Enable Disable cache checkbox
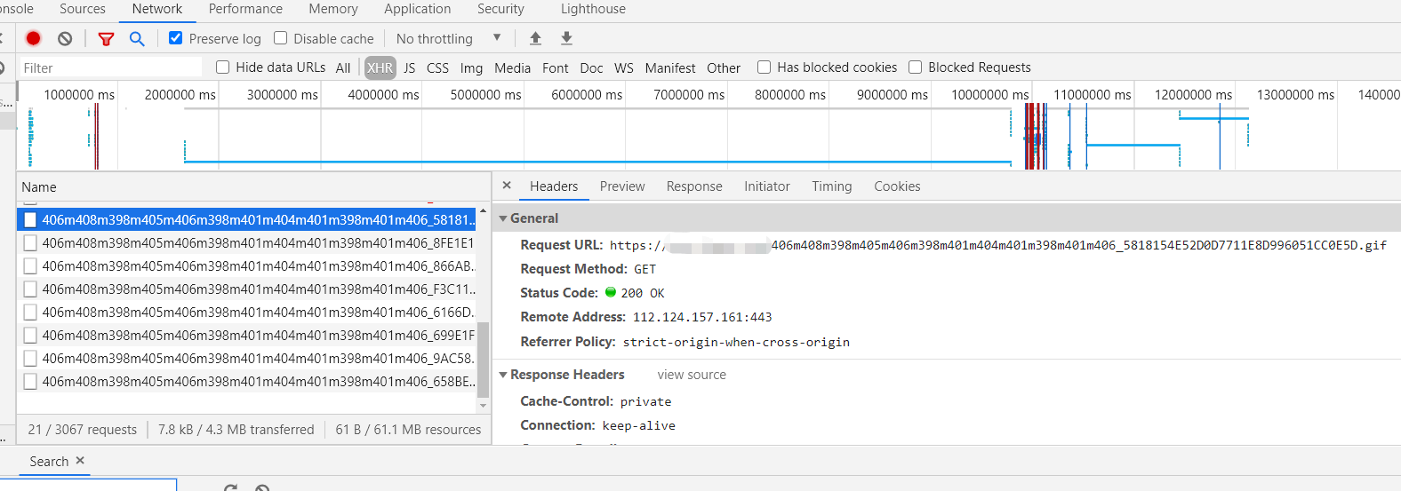The height and width of the screenshot is (491, 1401). click(x=281, y=38)
